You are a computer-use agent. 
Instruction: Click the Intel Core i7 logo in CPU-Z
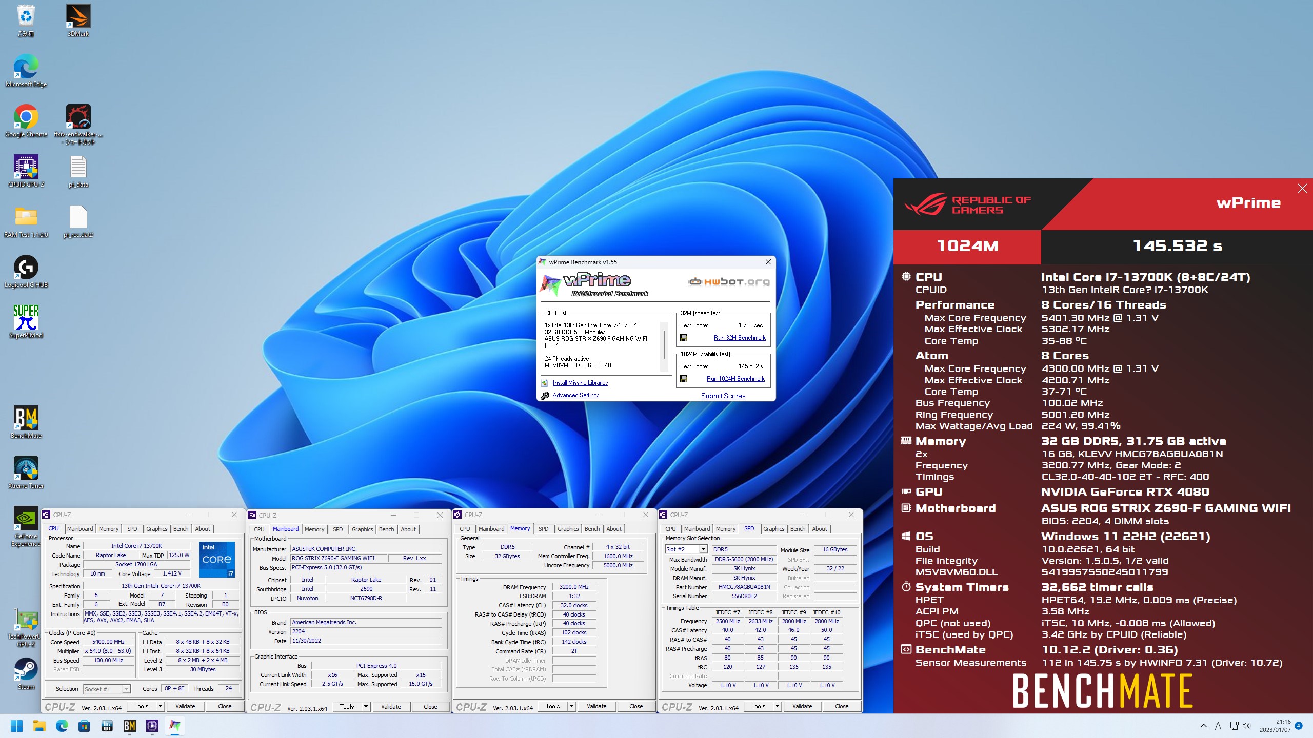point(217,559)
